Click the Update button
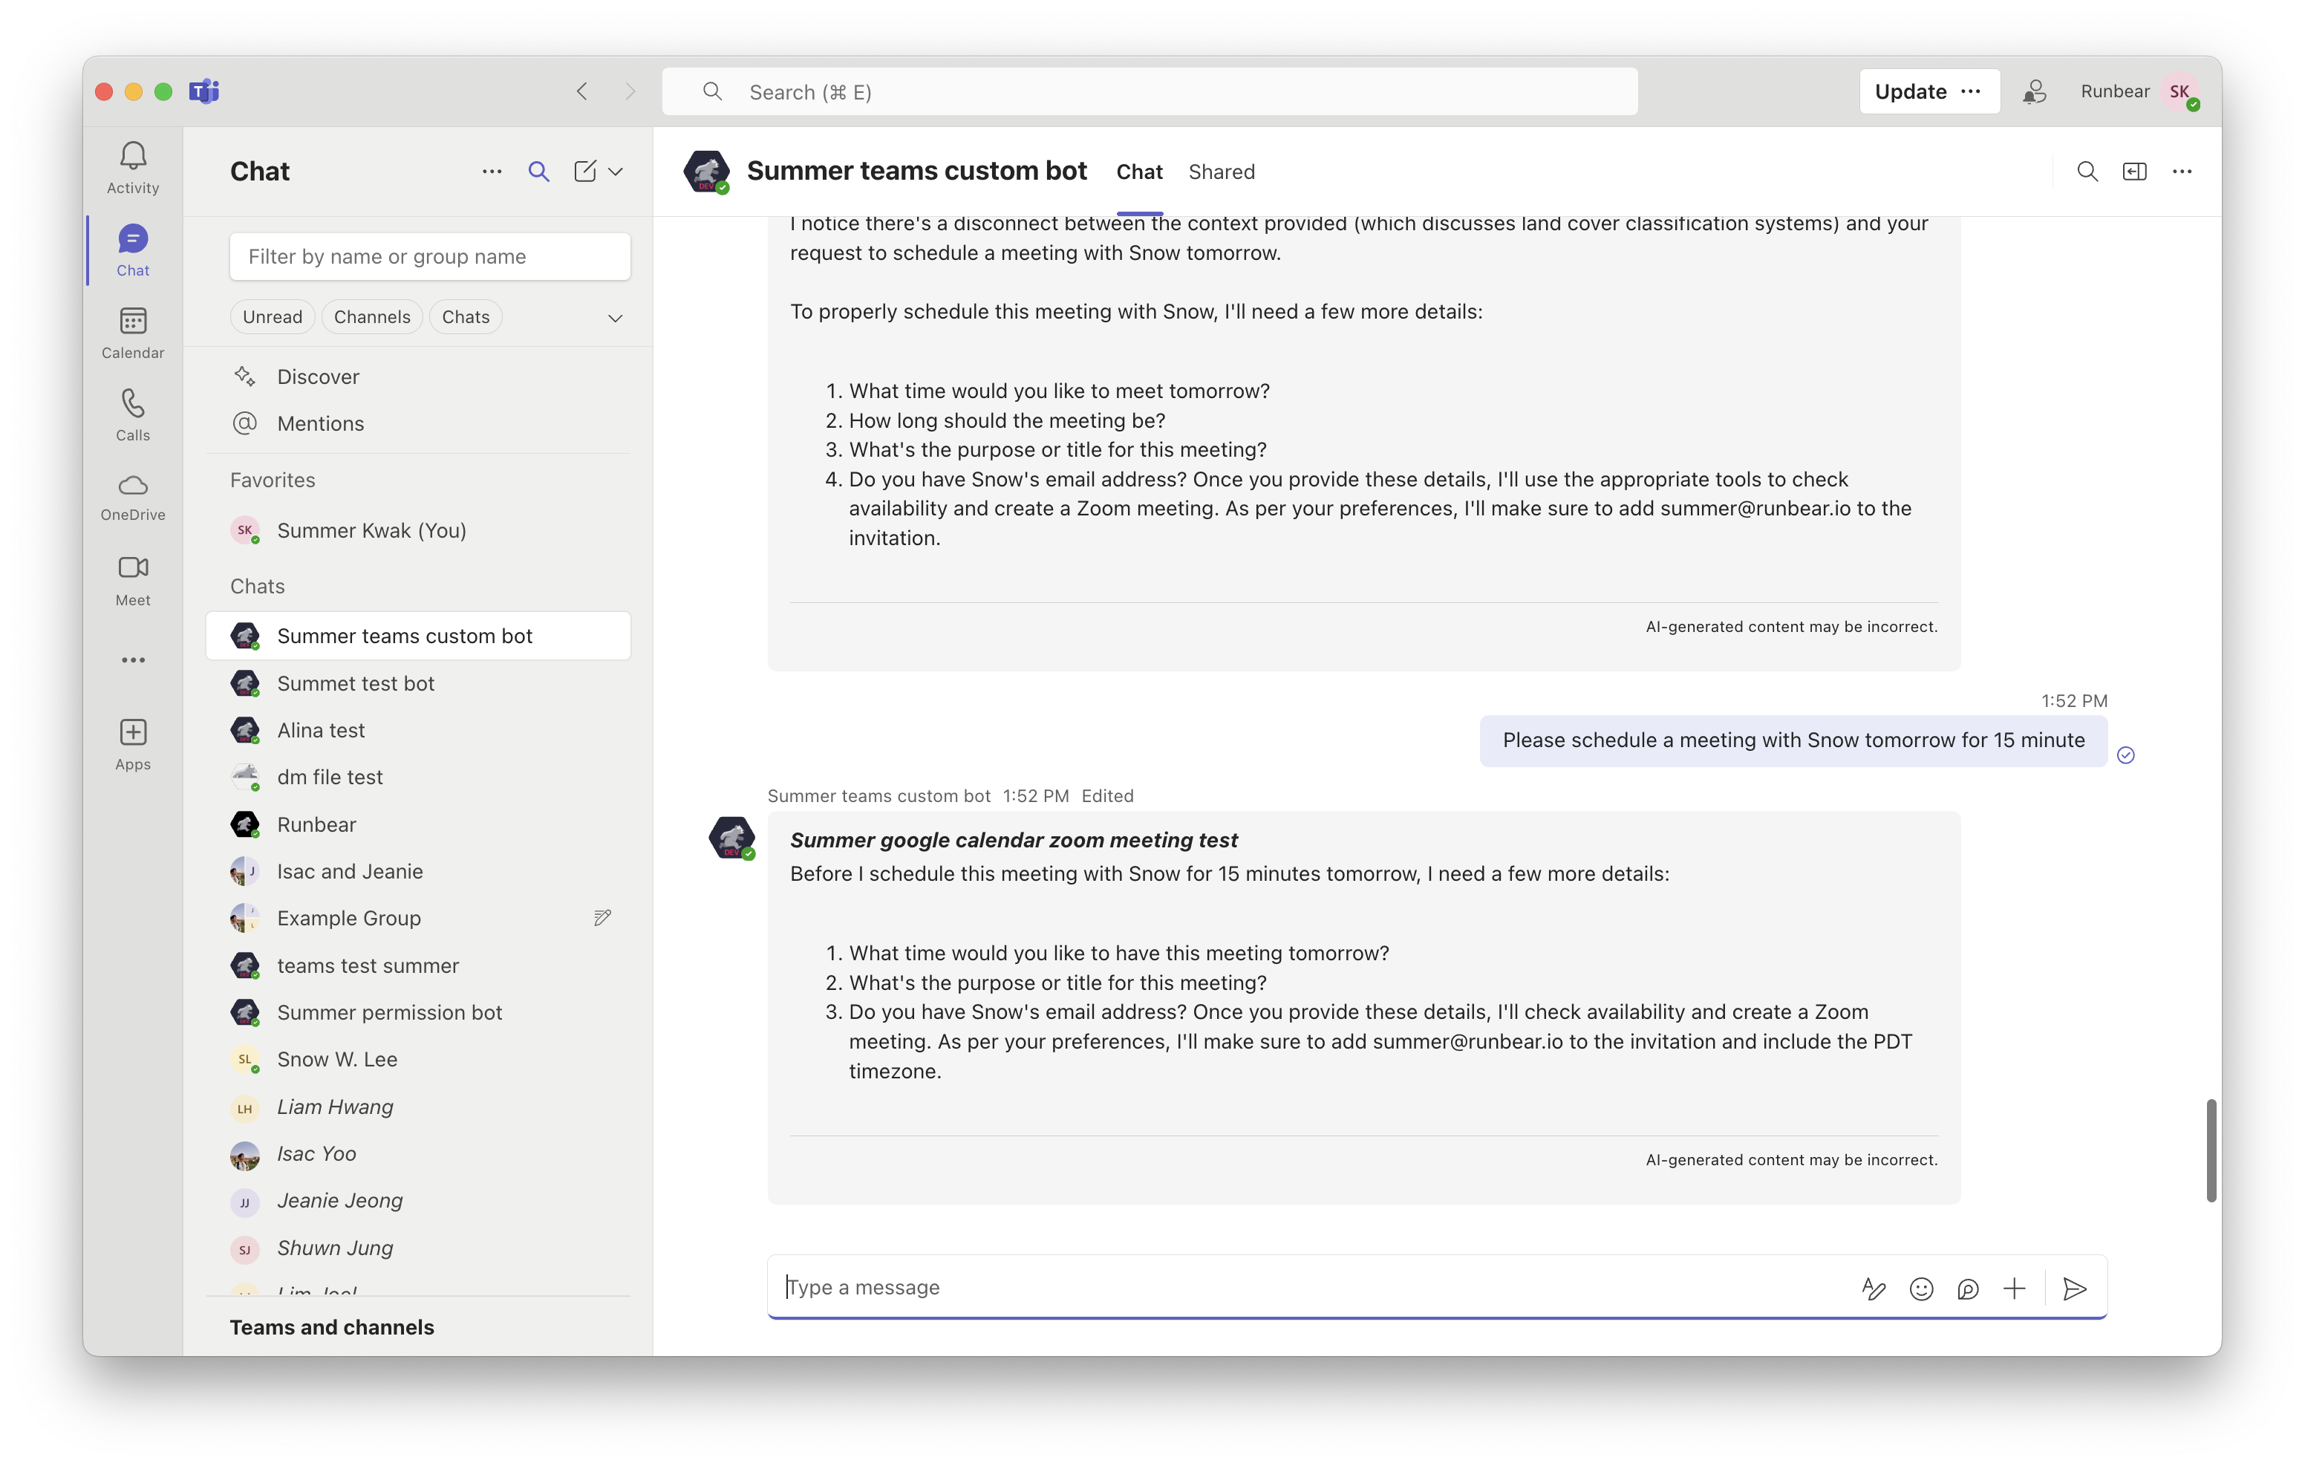 (1910, 91)
